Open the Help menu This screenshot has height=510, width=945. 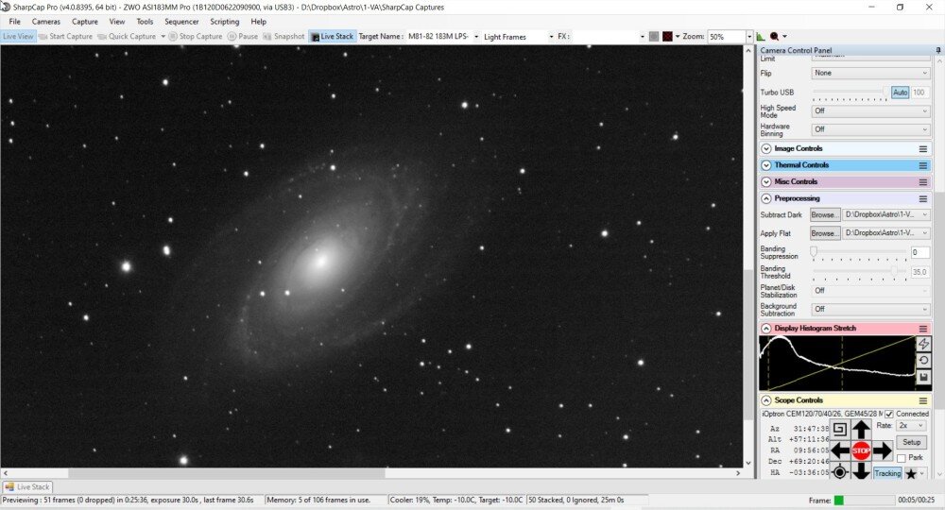pyautogui.click(x=259, y=22)
